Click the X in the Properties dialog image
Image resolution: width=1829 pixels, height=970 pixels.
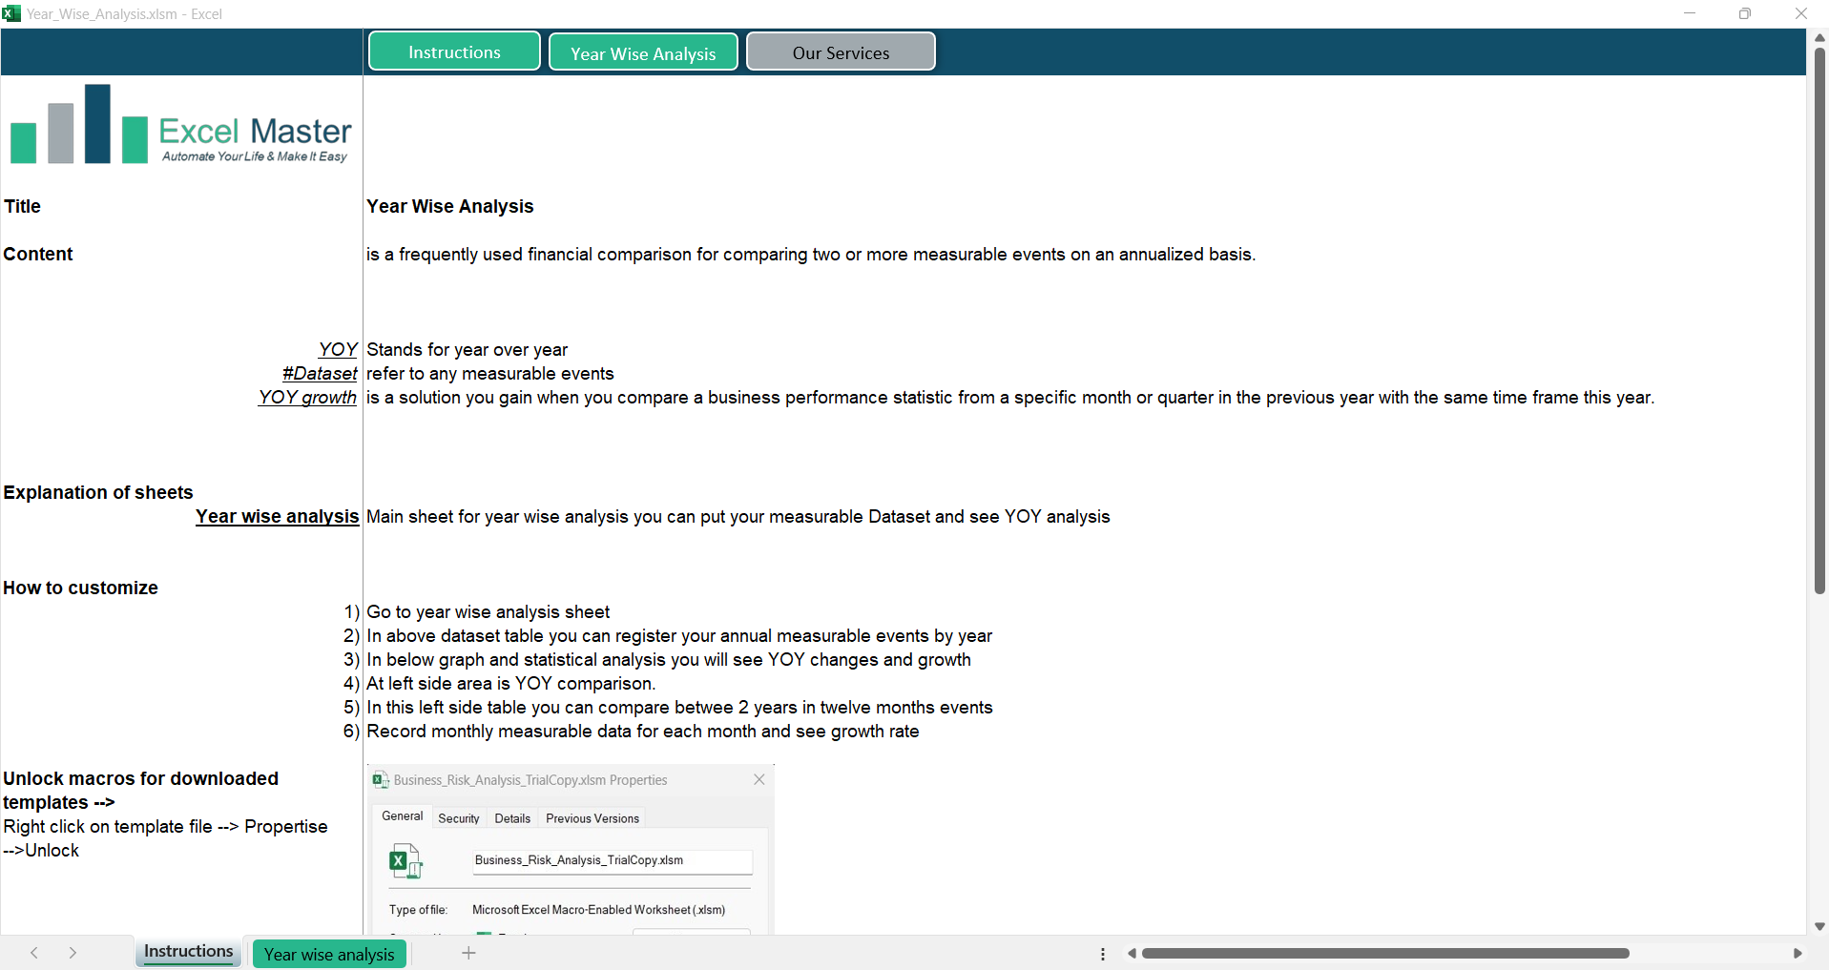click(759, 779)
